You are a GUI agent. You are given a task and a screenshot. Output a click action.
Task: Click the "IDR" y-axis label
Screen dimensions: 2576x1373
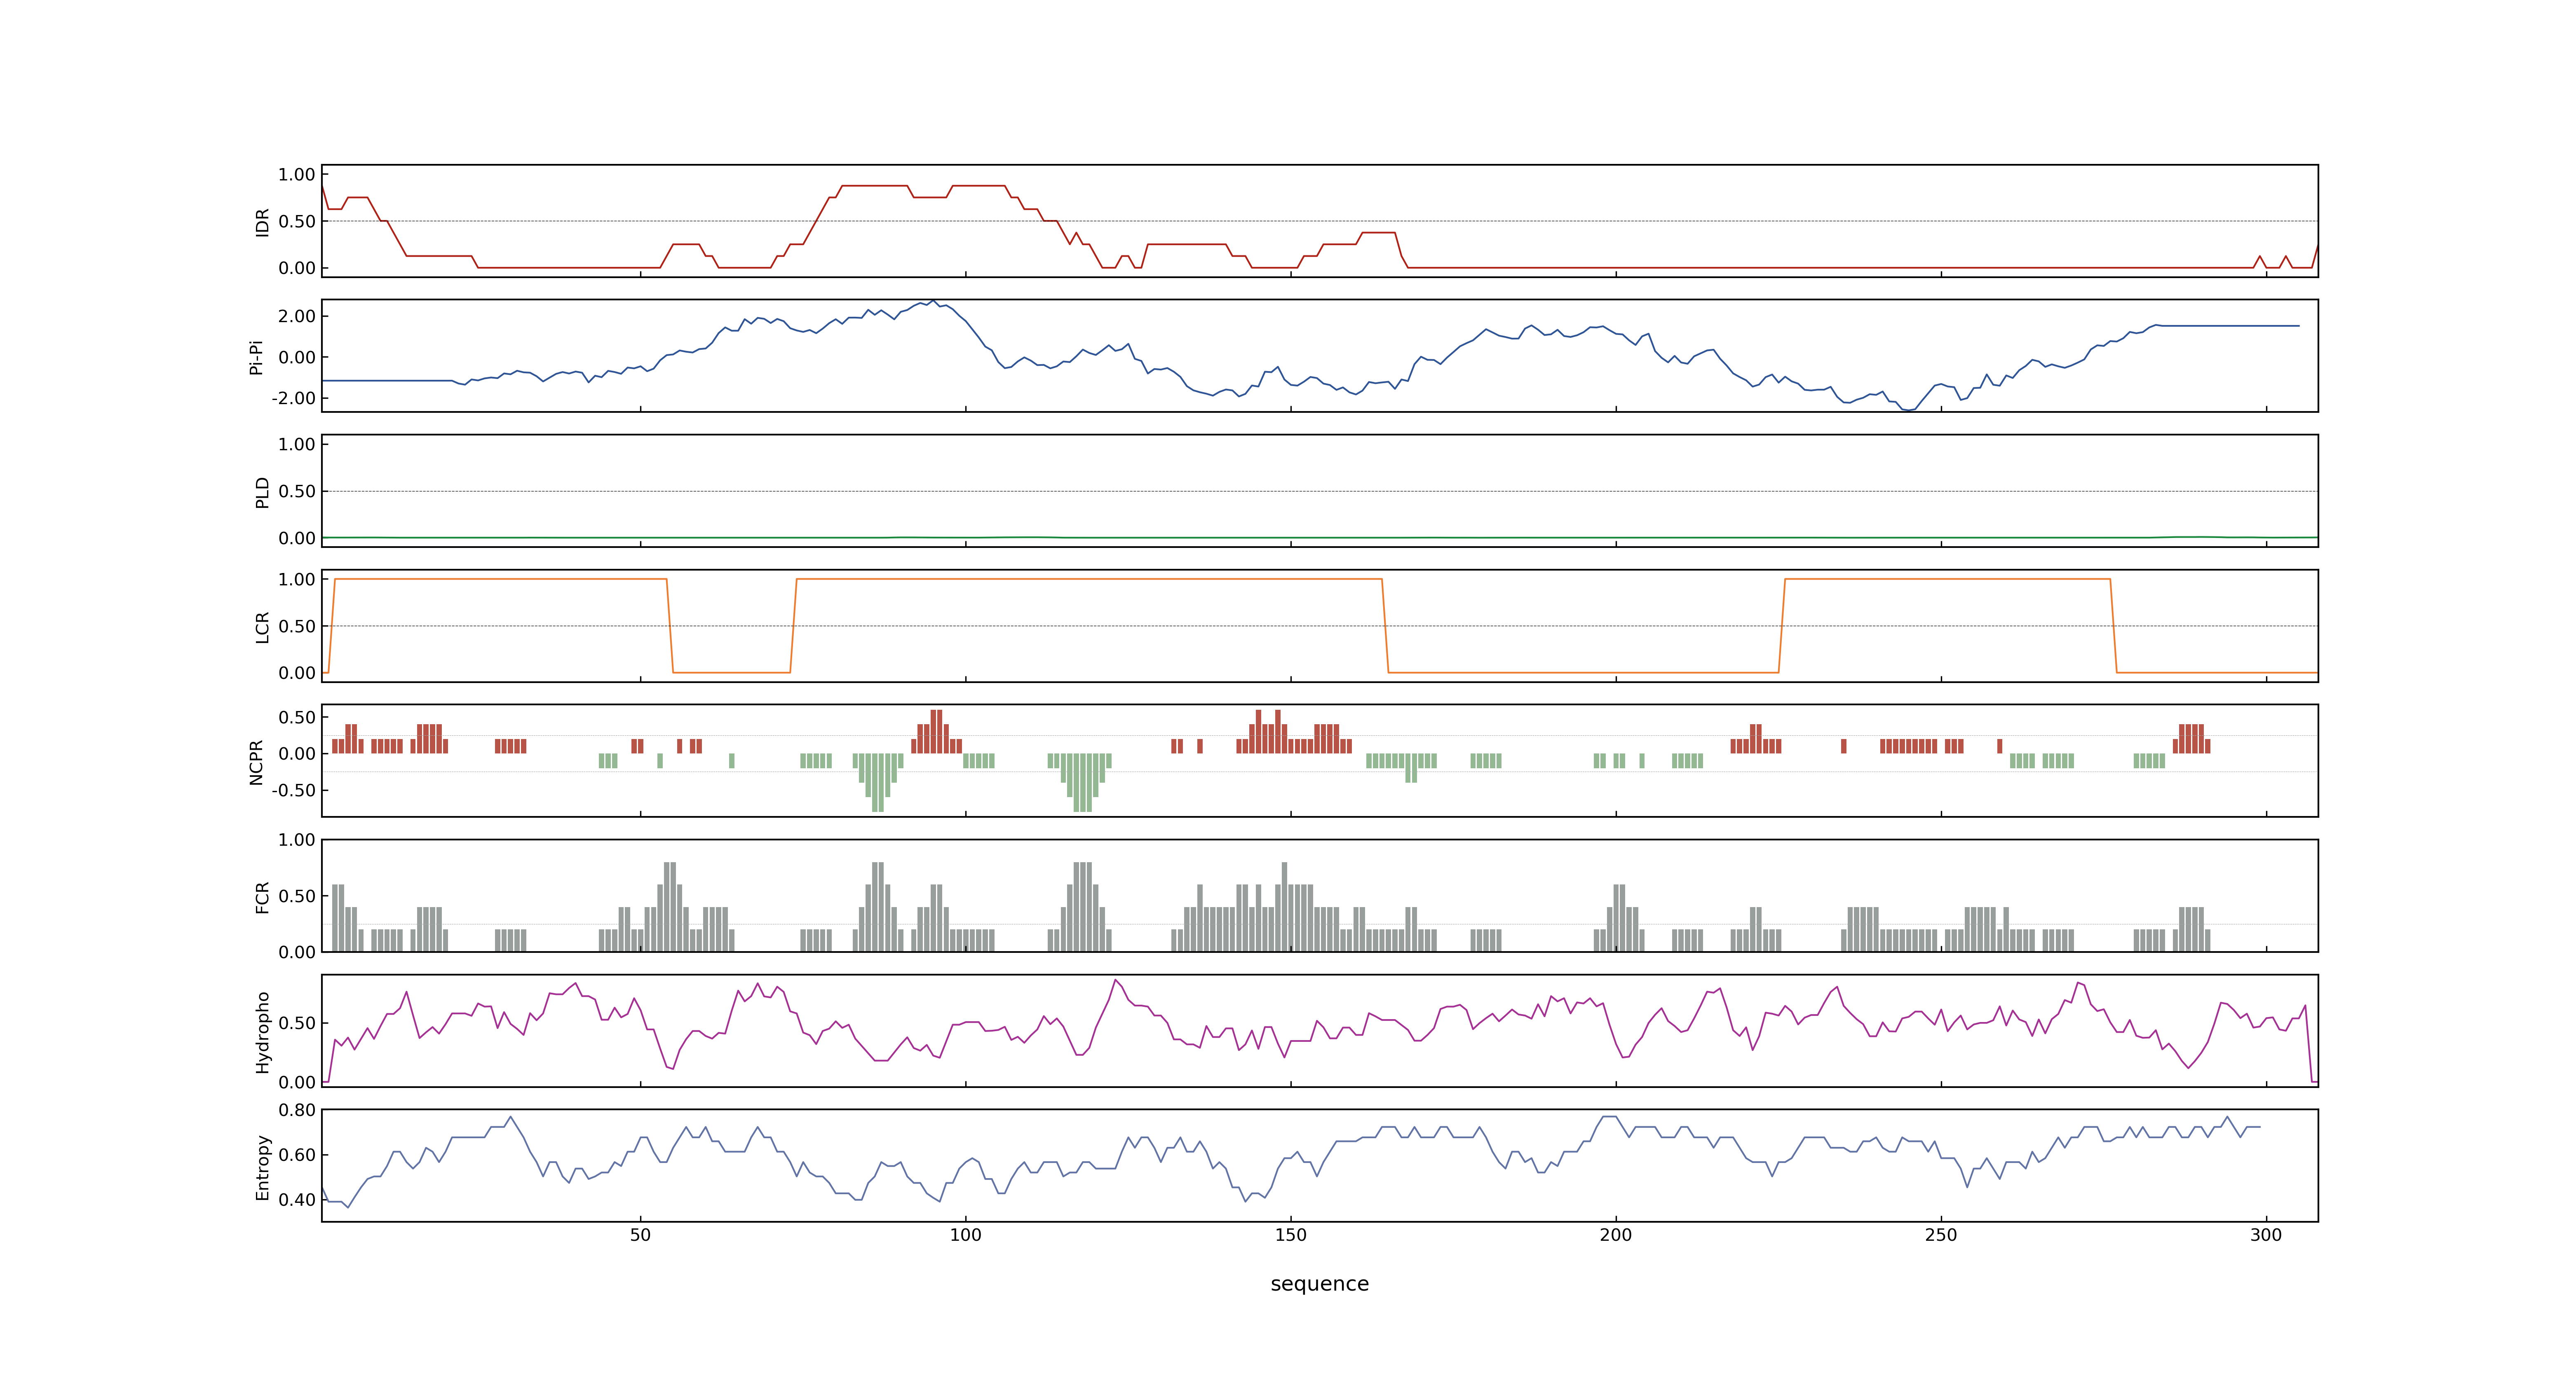pyautogui.click(x=262, y=222)
